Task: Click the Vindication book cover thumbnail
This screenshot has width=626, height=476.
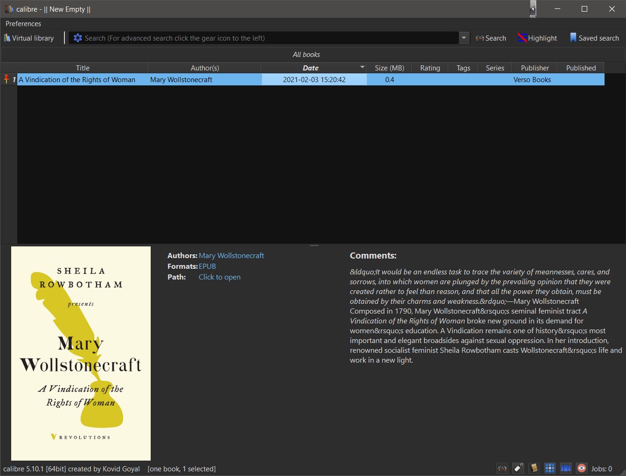Action: point(81,353)
